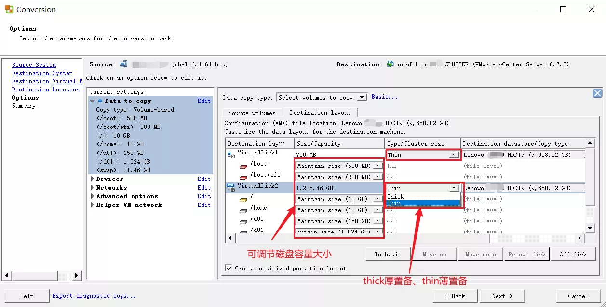Switch to the Source volumes tab

[x=252, y=113]
